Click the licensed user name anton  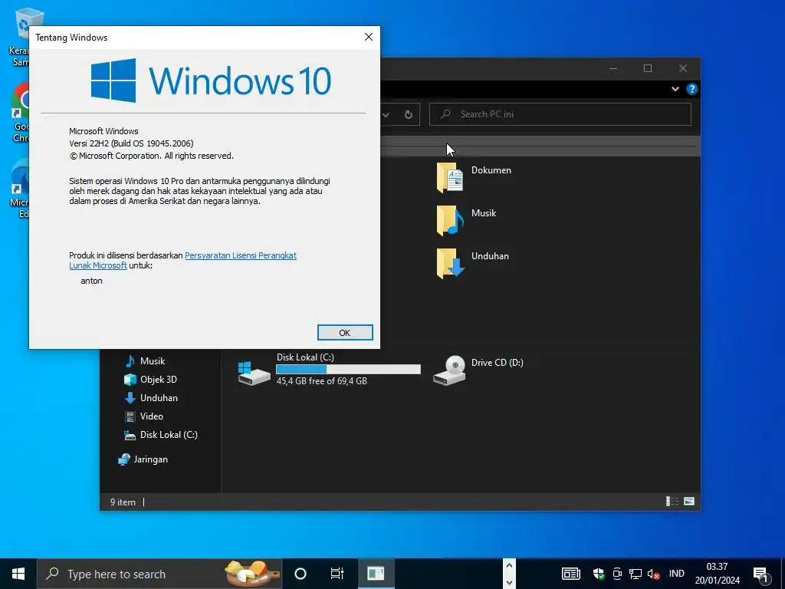click(92, 281)
